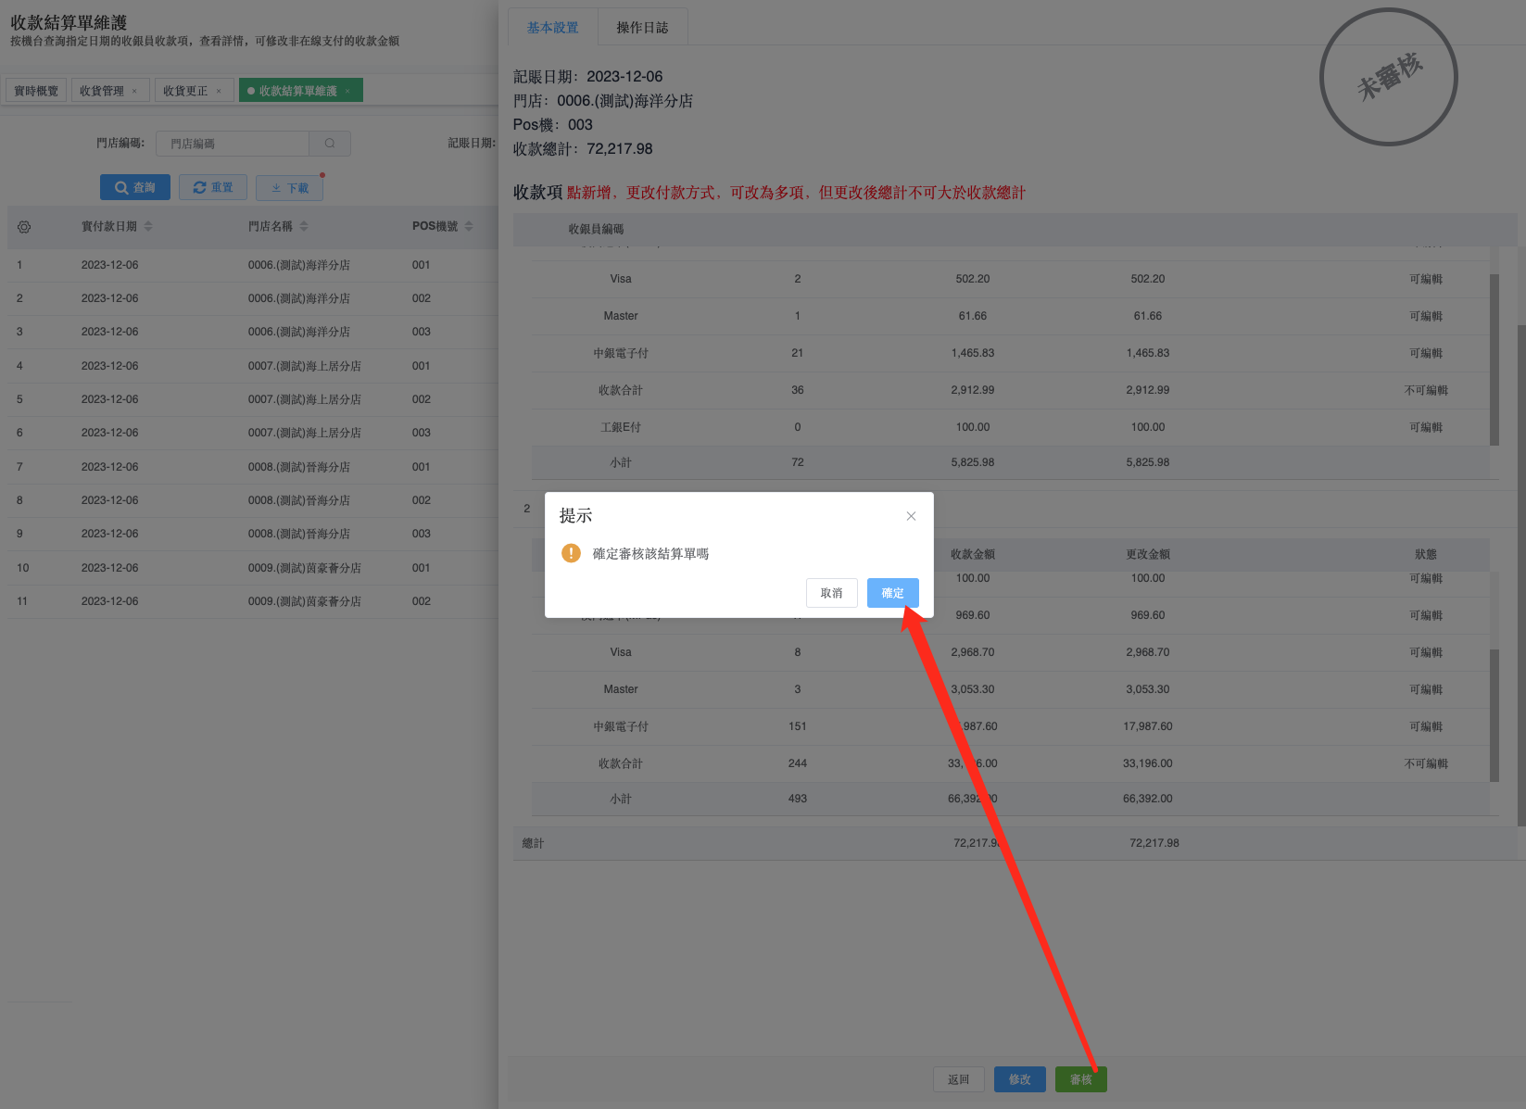Click 可编輯 status in the Master 61.66 row
This screenshot has height=1109, width=1526.
pyautogui.click(x=1426, y=316)
